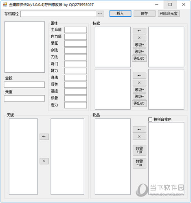Click the 刀法 attribute field
This screenshot has height=203, width=191.
tap(76, 57)
